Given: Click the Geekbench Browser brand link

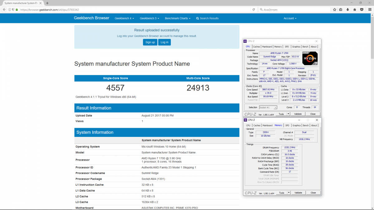Looking at the screenshot, I should pos(92,18).
